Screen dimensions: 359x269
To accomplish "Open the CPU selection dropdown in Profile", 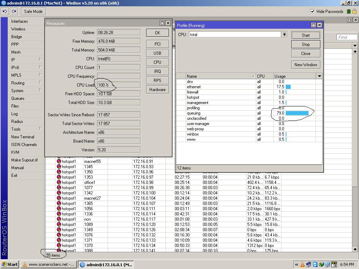I will click(284, 34).
